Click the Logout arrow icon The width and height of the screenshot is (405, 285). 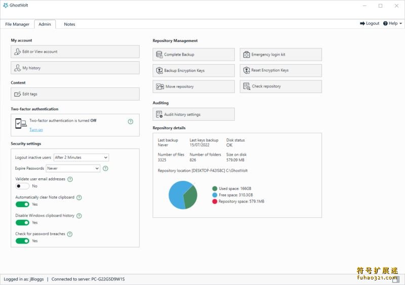point(362,23)
